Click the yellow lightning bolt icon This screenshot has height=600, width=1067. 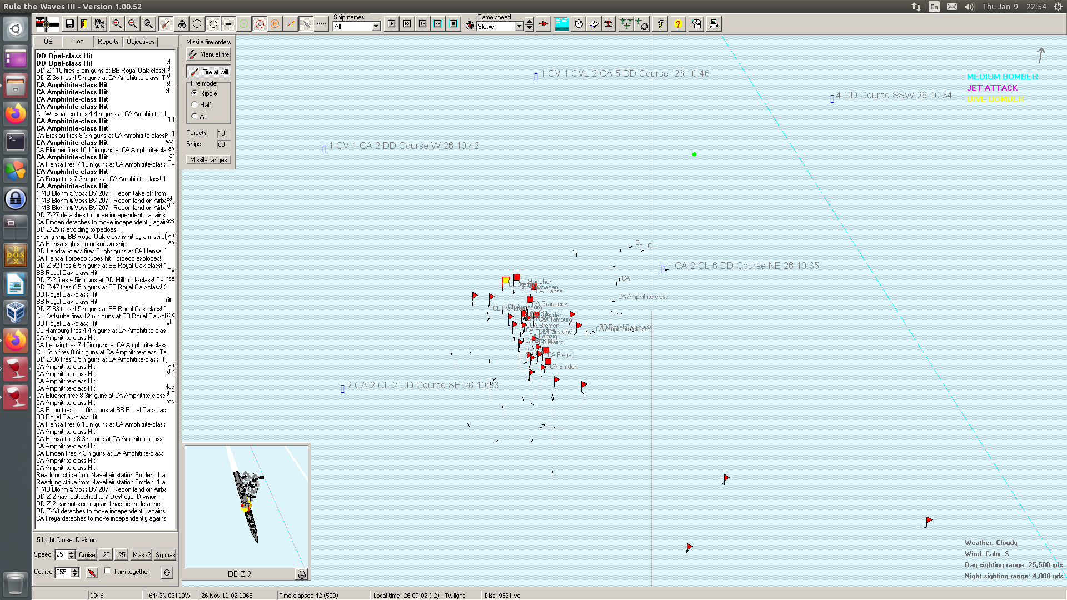tap(660, 24)
